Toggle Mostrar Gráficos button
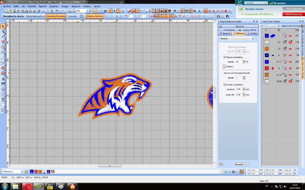Screen dimensions: 305x190 click(x=95, y=16)
